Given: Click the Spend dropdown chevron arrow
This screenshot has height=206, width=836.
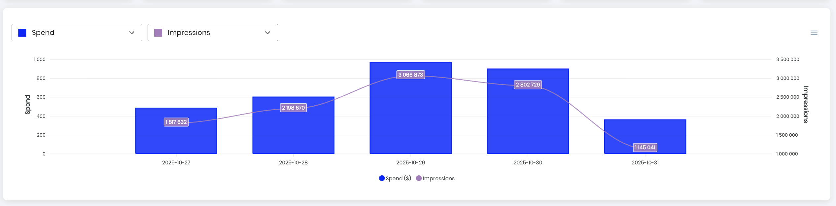Looking at the screenshot, I should tap(132, 33).
